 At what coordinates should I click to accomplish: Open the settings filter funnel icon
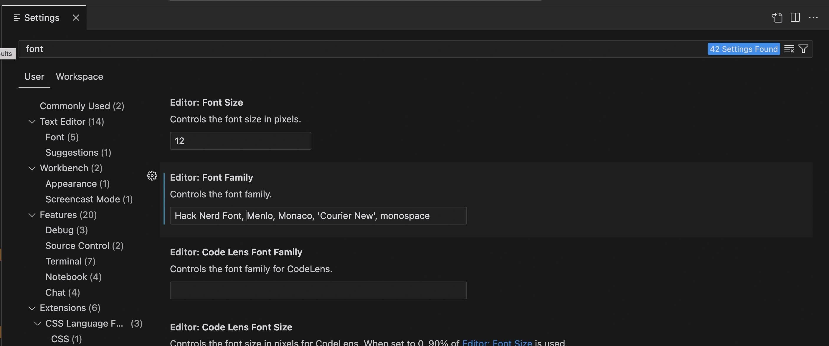[803, 49]
